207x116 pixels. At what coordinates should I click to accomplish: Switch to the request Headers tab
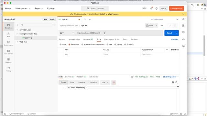(x=88, y=39)
